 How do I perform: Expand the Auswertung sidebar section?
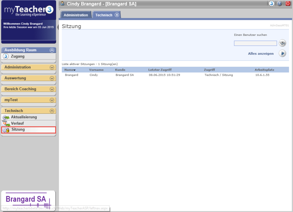[52, 78]
